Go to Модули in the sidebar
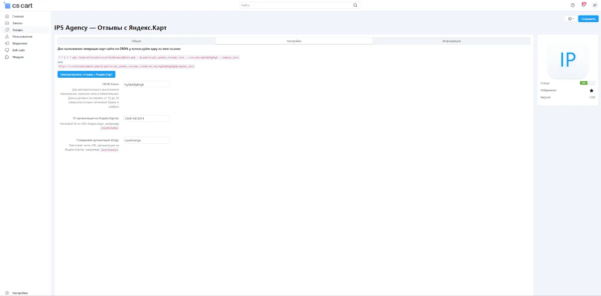 tap(18, 57)
